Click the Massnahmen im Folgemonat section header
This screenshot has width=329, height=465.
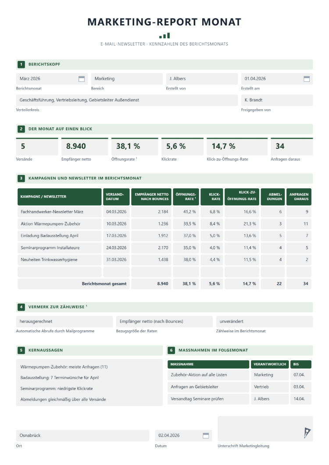[240, 351]
